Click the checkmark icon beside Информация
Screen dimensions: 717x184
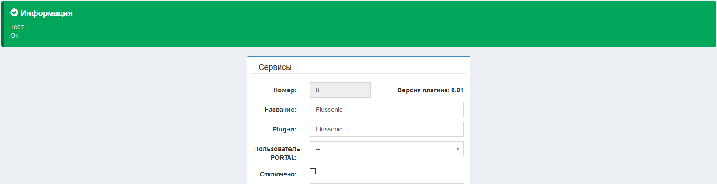coord(14,13)
